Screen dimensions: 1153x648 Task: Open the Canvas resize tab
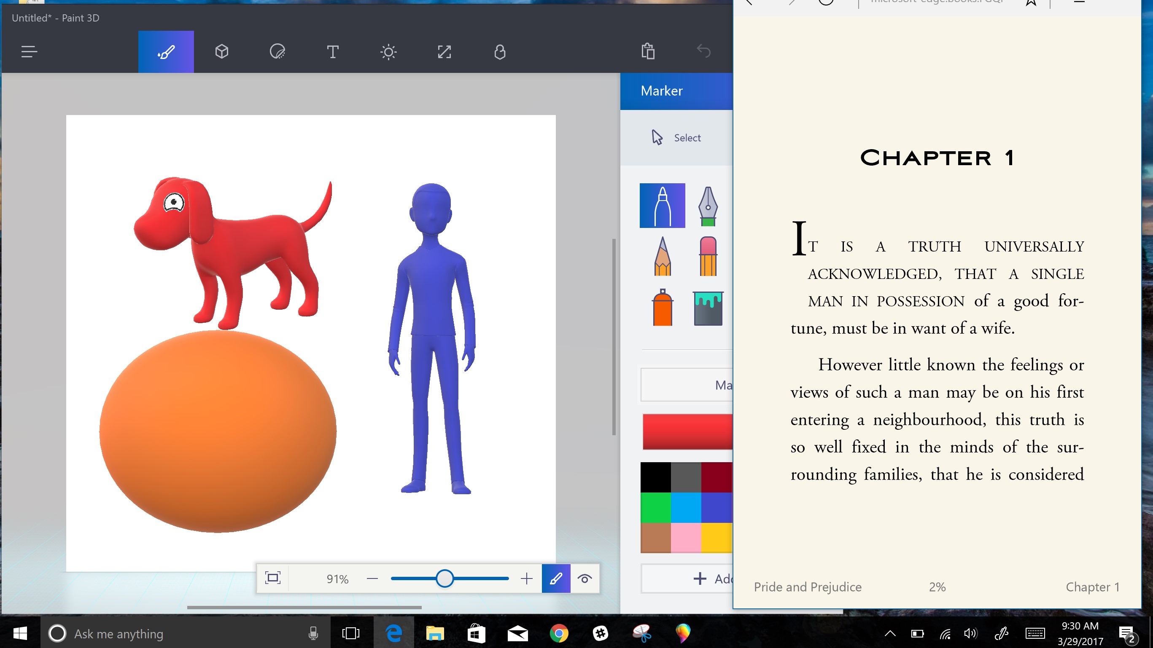click(x=444, y=52)
